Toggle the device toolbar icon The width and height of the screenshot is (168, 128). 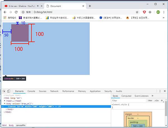tap(9, 91)
